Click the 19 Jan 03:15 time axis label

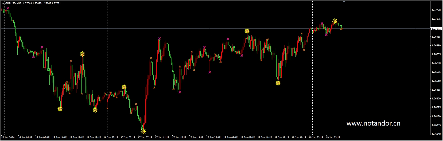pyautogui.click(x=333, y=138)
